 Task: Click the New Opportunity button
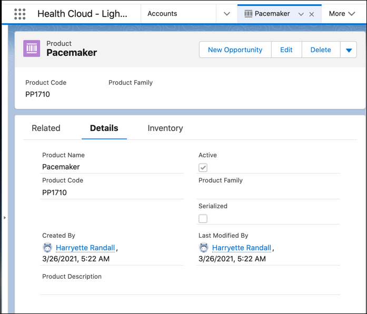point(235,50)
